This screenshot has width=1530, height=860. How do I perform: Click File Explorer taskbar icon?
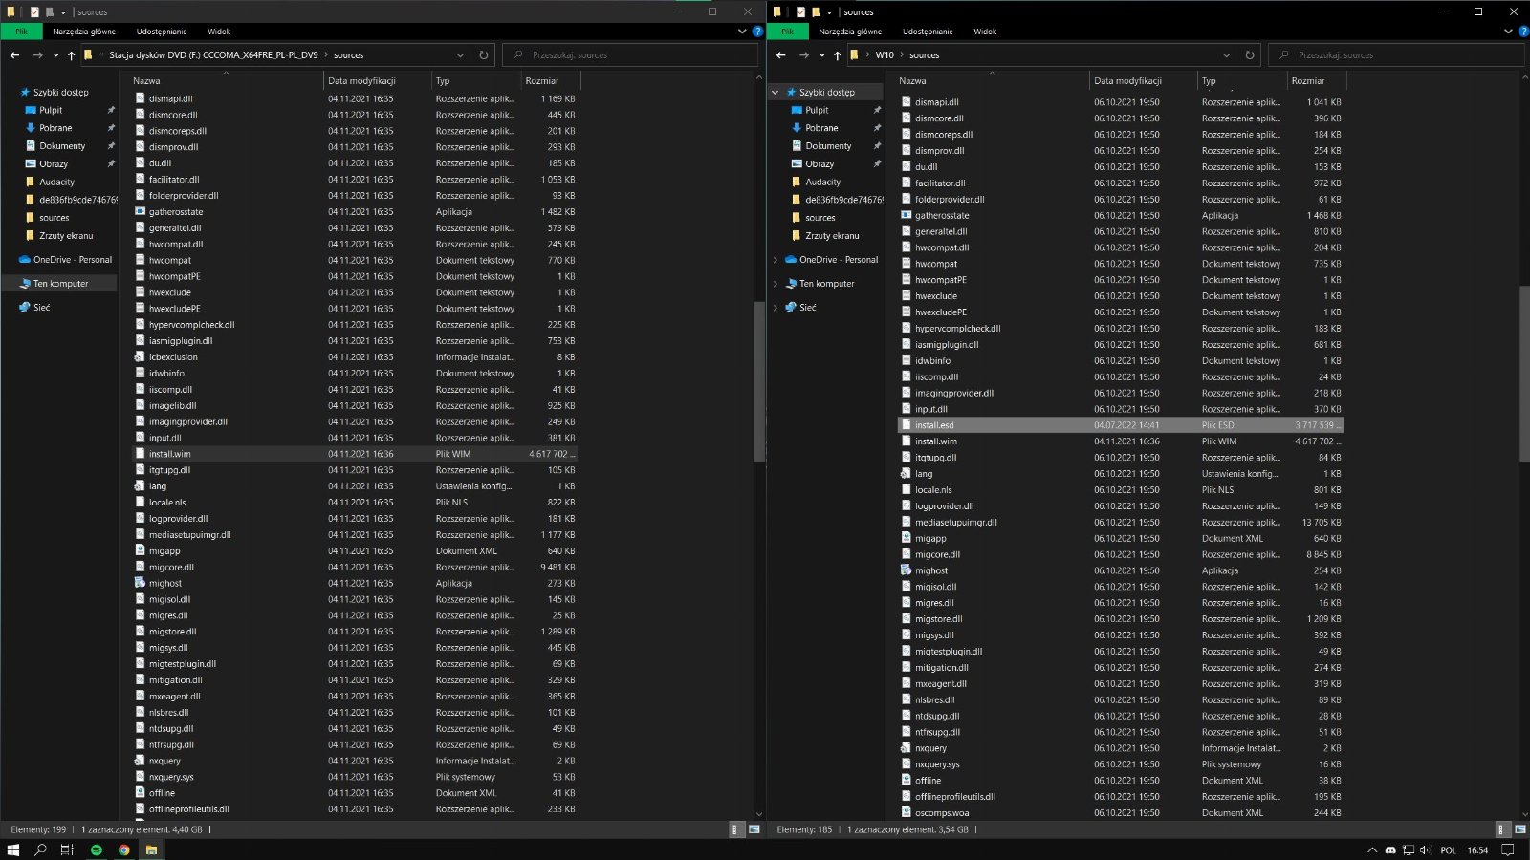[x=151, y=849]
